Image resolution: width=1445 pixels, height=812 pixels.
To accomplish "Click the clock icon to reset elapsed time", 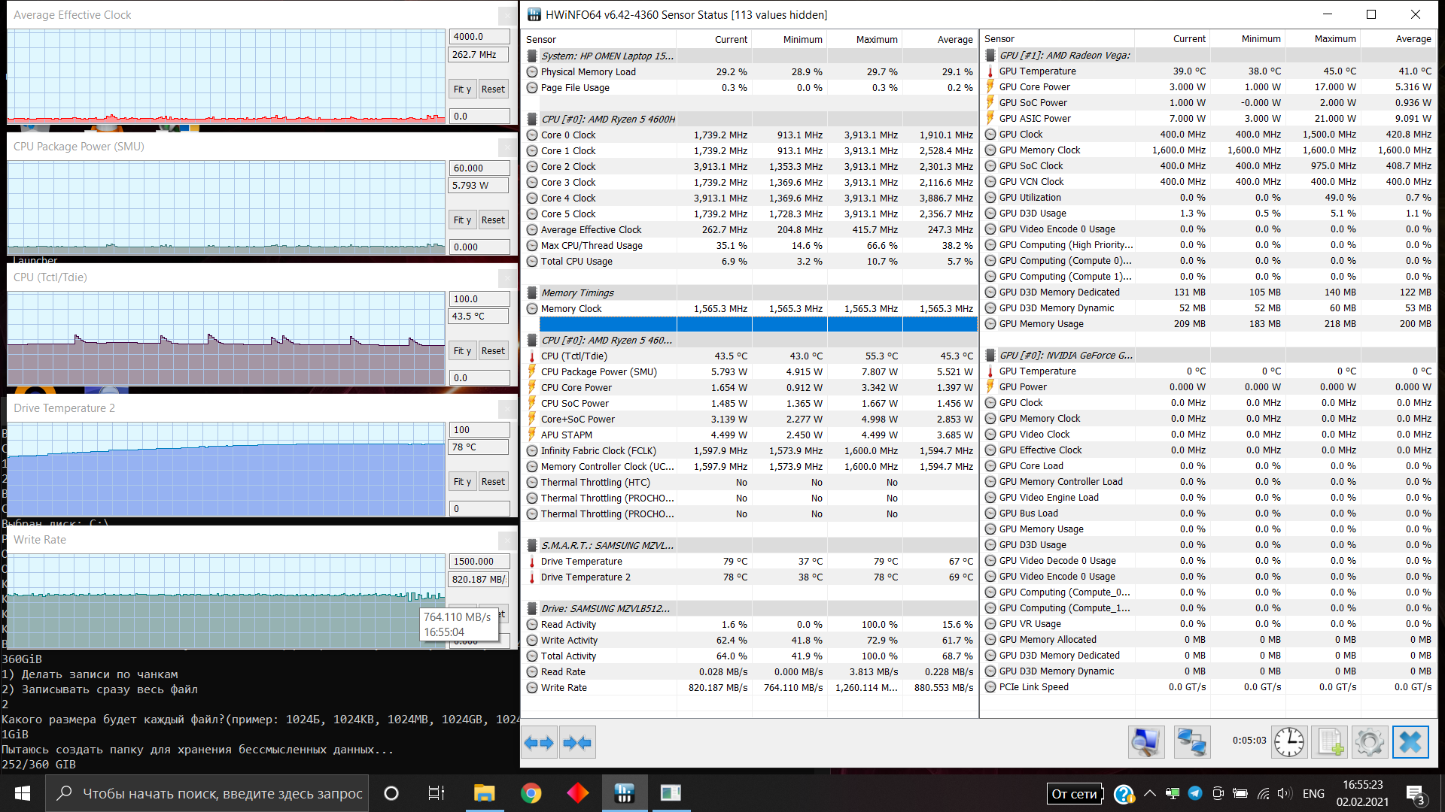I will coord(1288,743).
